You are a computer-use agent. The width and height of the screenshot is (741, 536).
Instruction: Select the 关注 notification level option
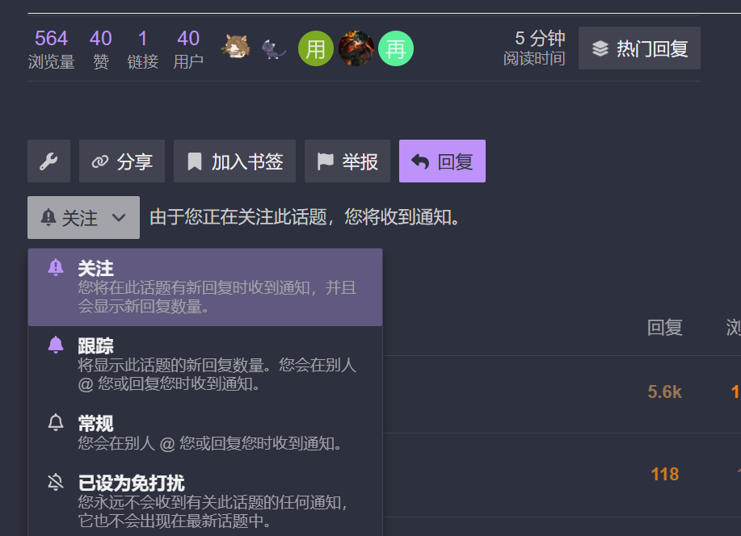[x=205, y=287]
